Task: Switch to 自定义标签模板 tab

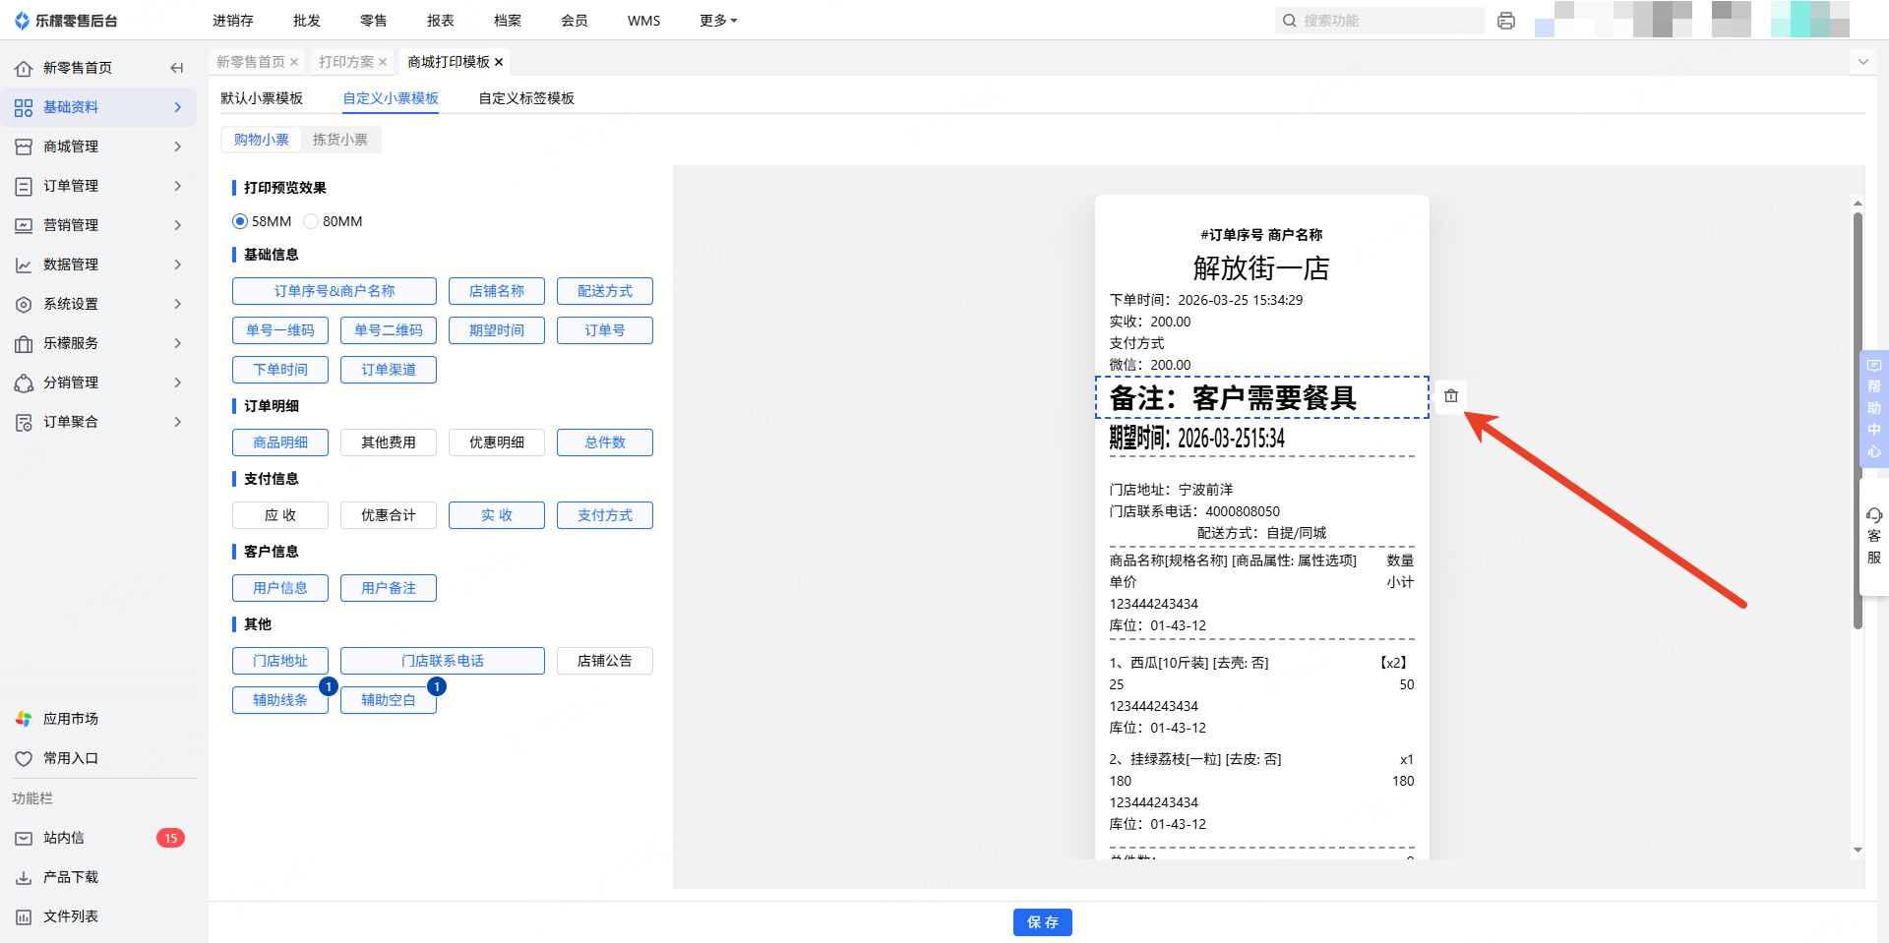Action: point(526,98)
